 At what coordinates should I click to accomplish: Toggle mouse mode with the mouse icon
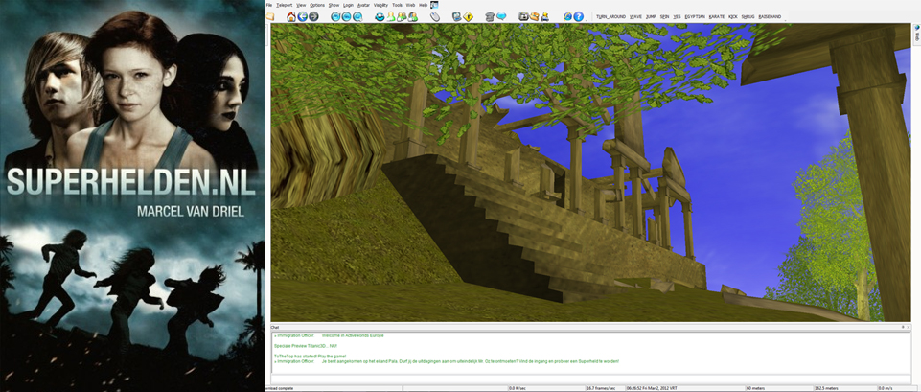[435, 16]
